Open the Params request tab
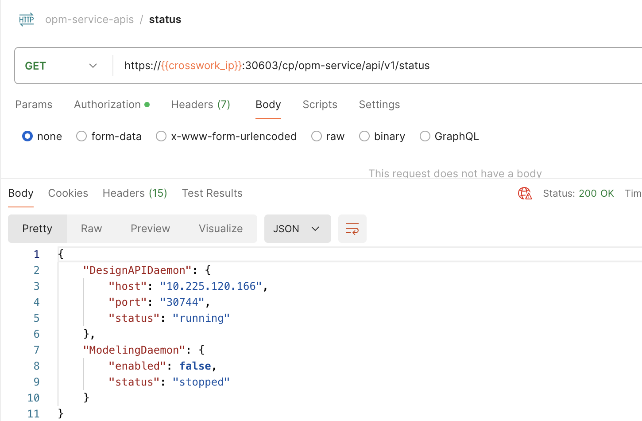Viewport: 642px width, 421px height. coord(34,105)
